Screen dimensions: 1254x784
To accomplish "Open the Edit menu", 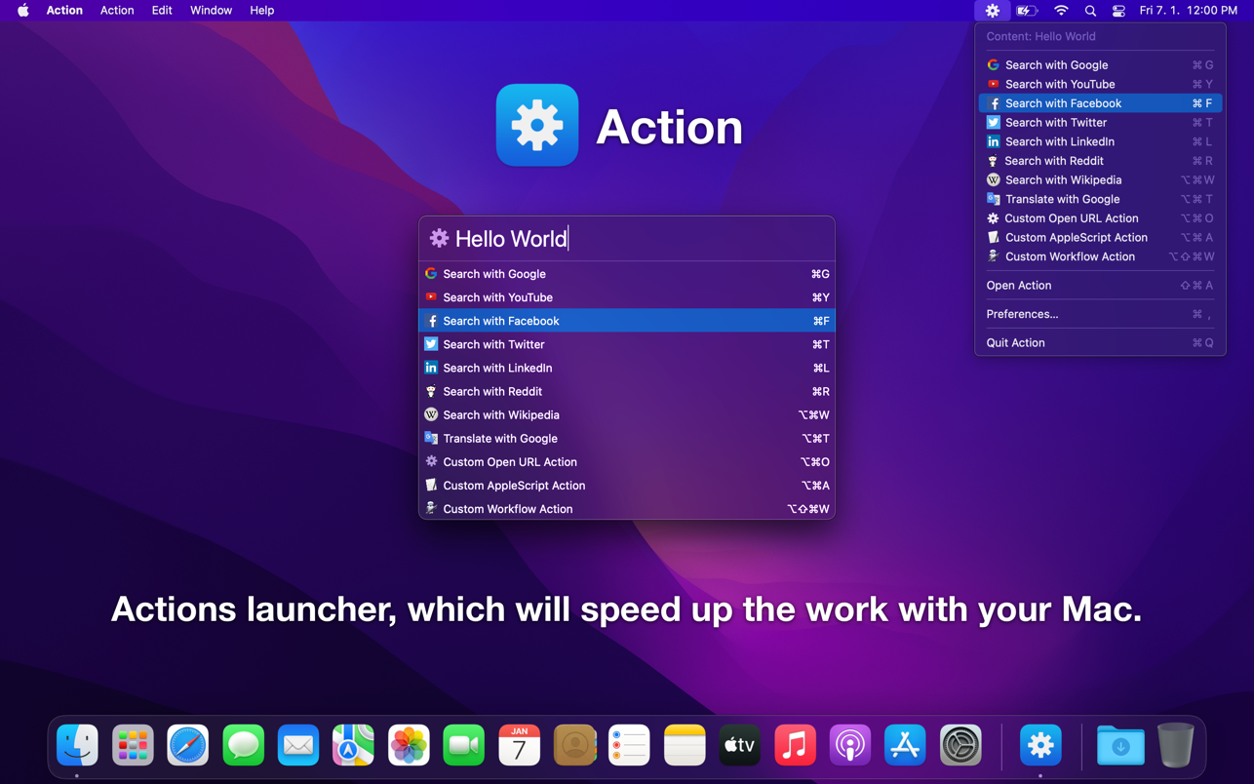I will tap(162, 11).
